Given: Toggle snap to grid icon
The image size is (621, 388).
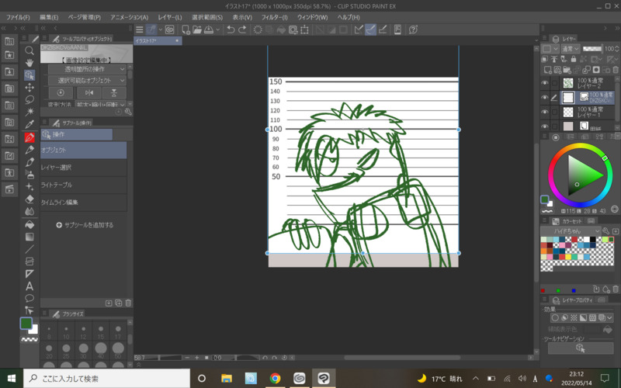Looking at the screenshot, I should pos(383,29).
